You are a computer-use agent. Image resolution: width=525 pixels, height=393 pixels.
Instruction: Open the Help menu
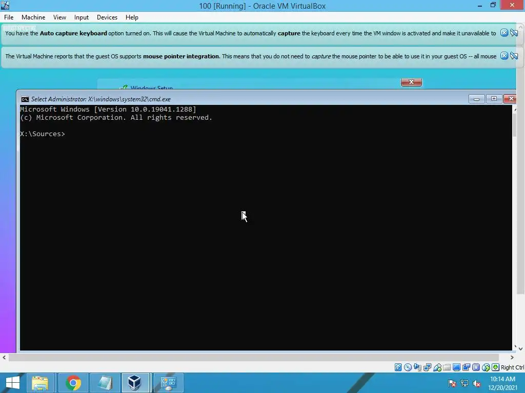132,17
